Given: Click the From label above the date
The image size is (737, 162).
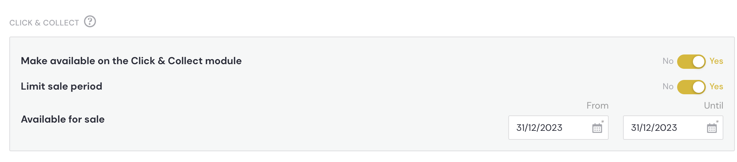Looking at the screenshot, I should [x=597, y=106].
